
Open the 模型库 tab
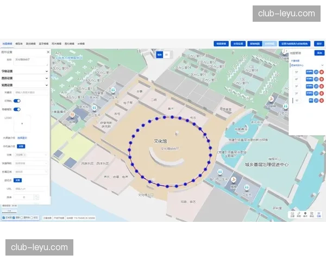coord(19,43)
